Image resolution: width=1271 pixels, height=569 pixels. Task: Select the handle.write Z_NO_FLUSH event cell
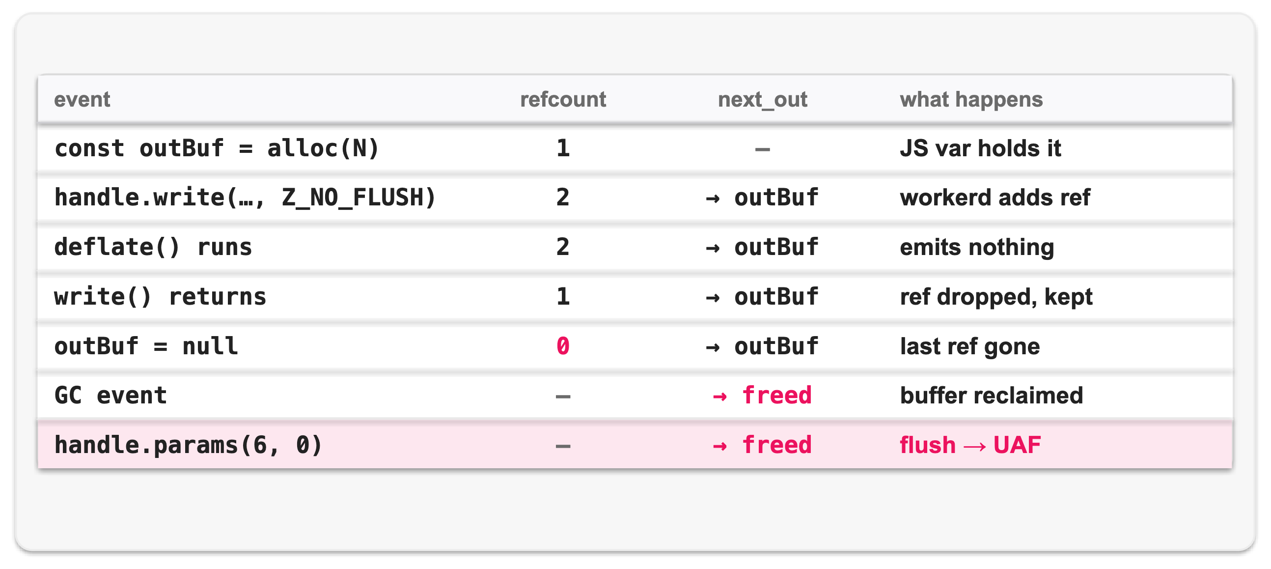coord(245,198)
